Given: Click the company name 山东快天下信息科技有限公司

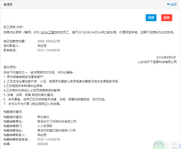Looking at the screenshot, I should coord(157,62).
